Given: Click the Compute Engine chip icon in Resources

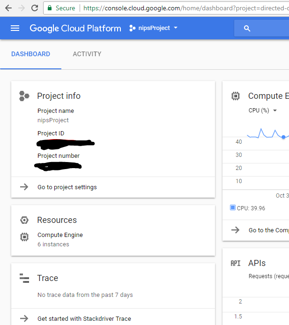Looking at the screenshot, I should point(24,237).
